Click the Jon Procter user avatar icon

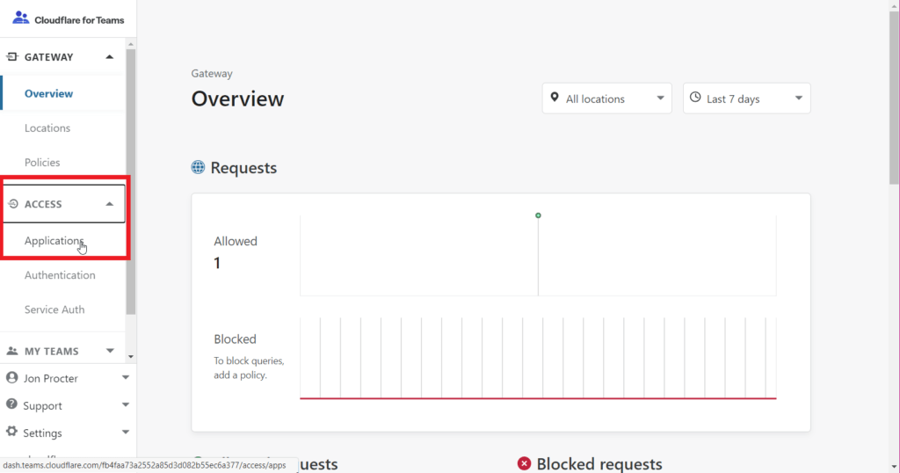pyautogui.click(x=11, y=378)
